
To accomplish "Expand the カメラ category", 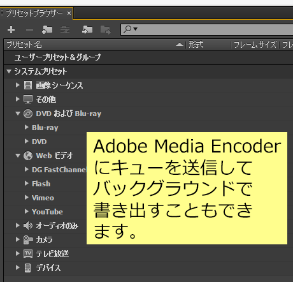I will (18, 239).
